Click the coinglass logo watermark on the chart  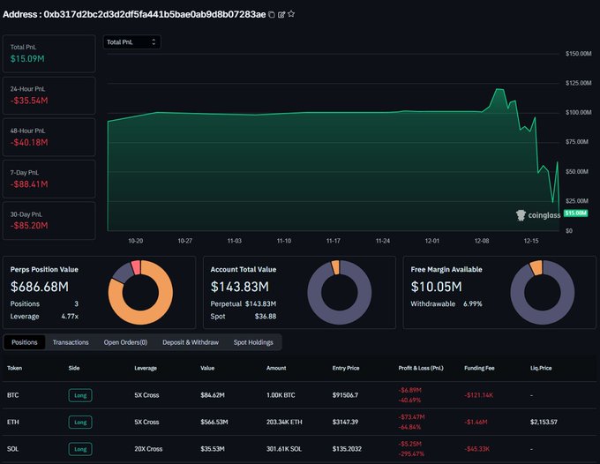coord(537,215)
